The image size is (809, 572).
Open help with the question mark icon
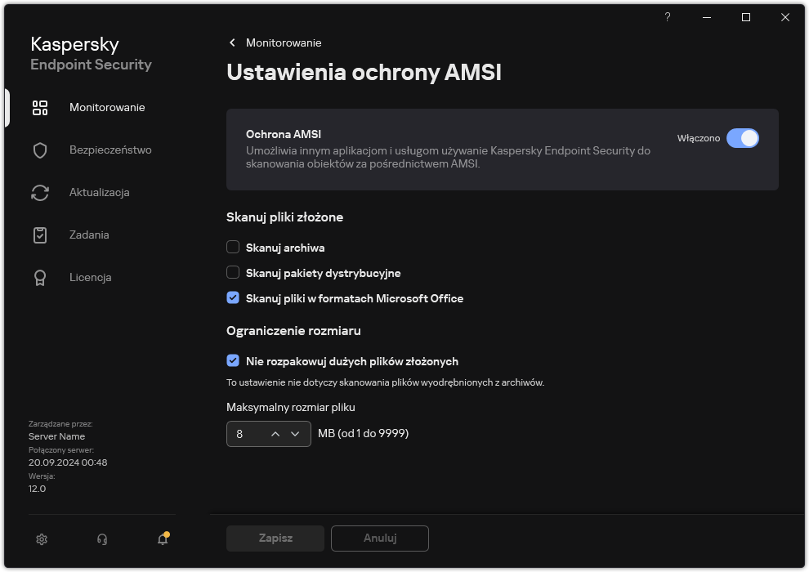click(x=667, y=17)
